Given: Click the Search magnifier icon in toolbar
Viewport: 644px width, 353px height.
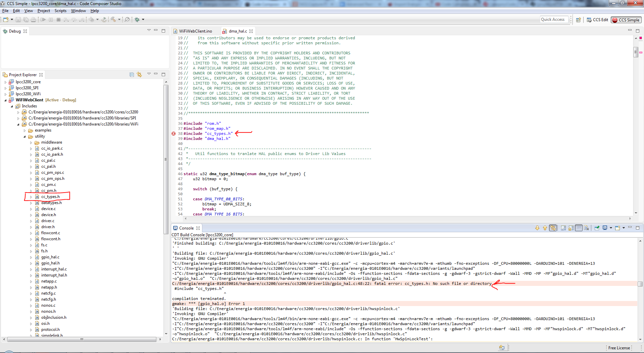Looking at the screenshot, I should coord(127,19).
